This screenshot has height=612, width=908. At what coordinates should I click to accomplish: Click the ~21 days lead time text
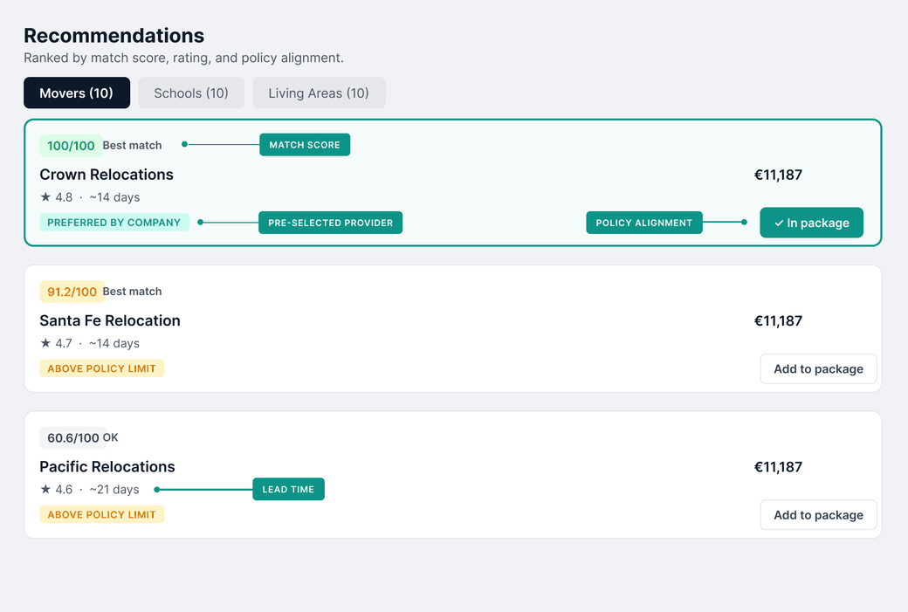pos(114,489)
